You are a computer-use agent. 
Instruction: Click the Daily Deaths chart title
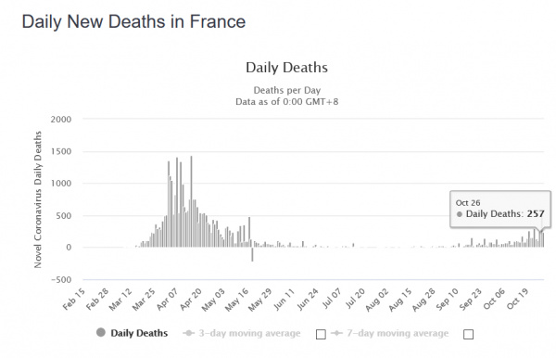(x=286, y=68)
